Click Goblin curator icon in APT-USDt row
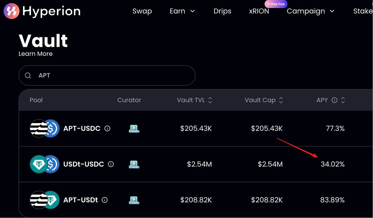The width and height of the screenshot is (373, 218). [134, 200]
